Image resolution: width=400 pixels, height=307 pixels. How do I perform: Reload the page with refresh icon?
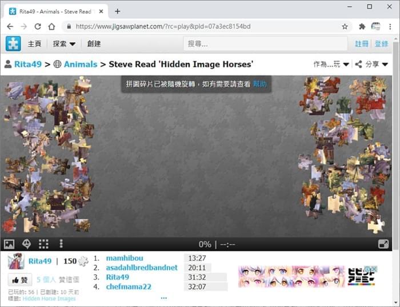click(38, 26)
